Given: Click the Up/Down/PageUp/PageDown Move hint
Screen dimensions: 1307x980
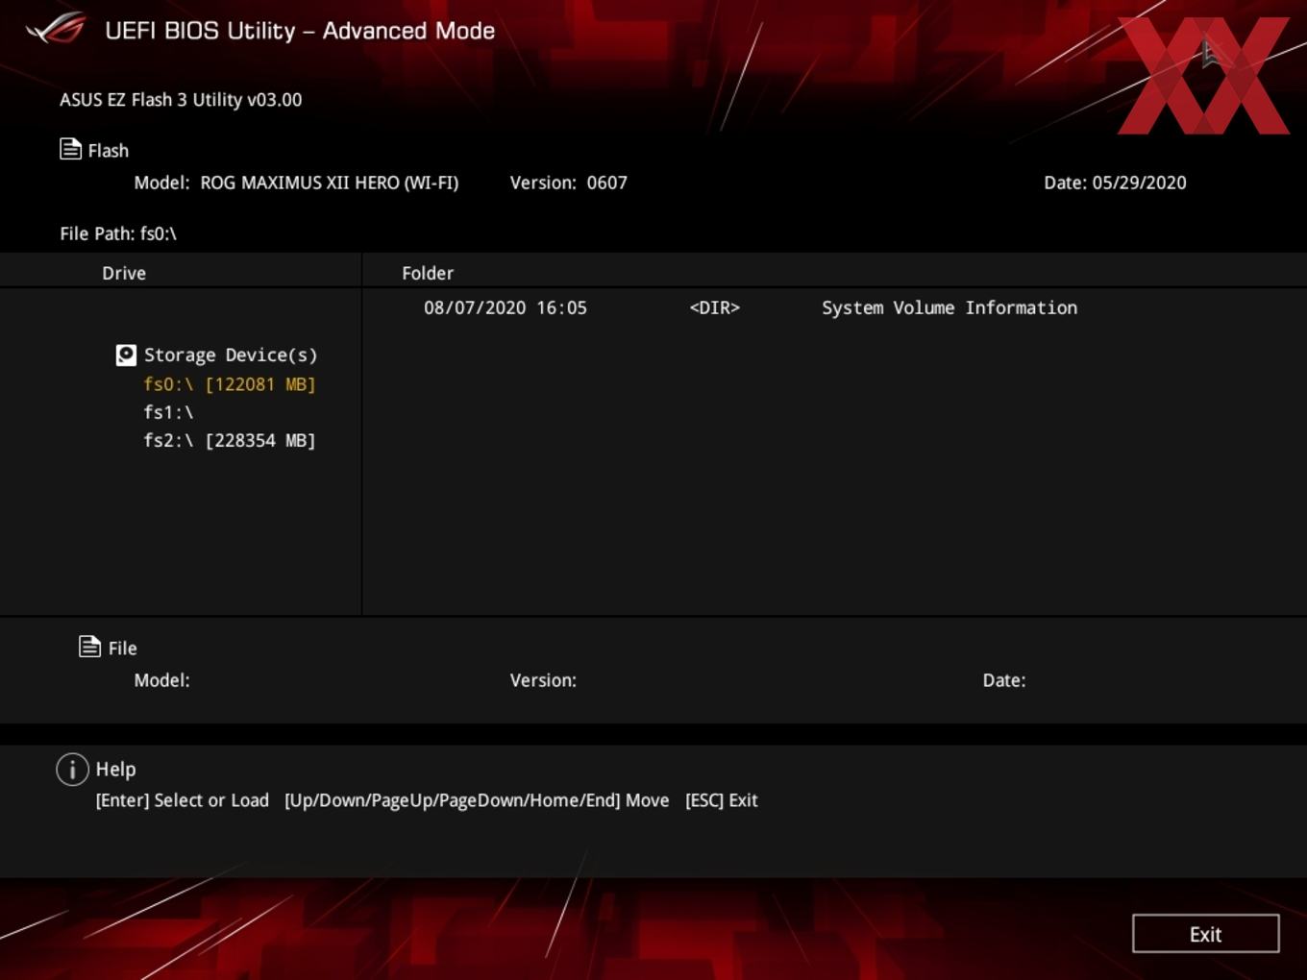Looking at the screenshot, I should coord(477,800).
